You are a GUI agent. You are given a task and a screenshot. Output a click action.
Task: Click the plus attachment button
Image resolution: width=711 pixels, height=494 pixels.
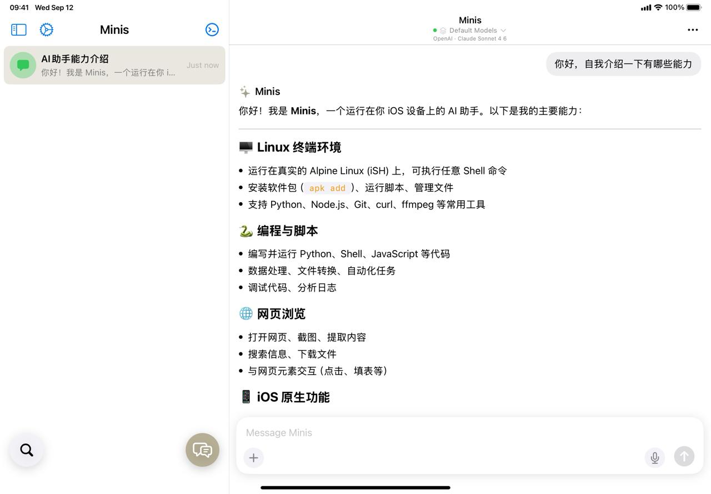pos(253,457)
